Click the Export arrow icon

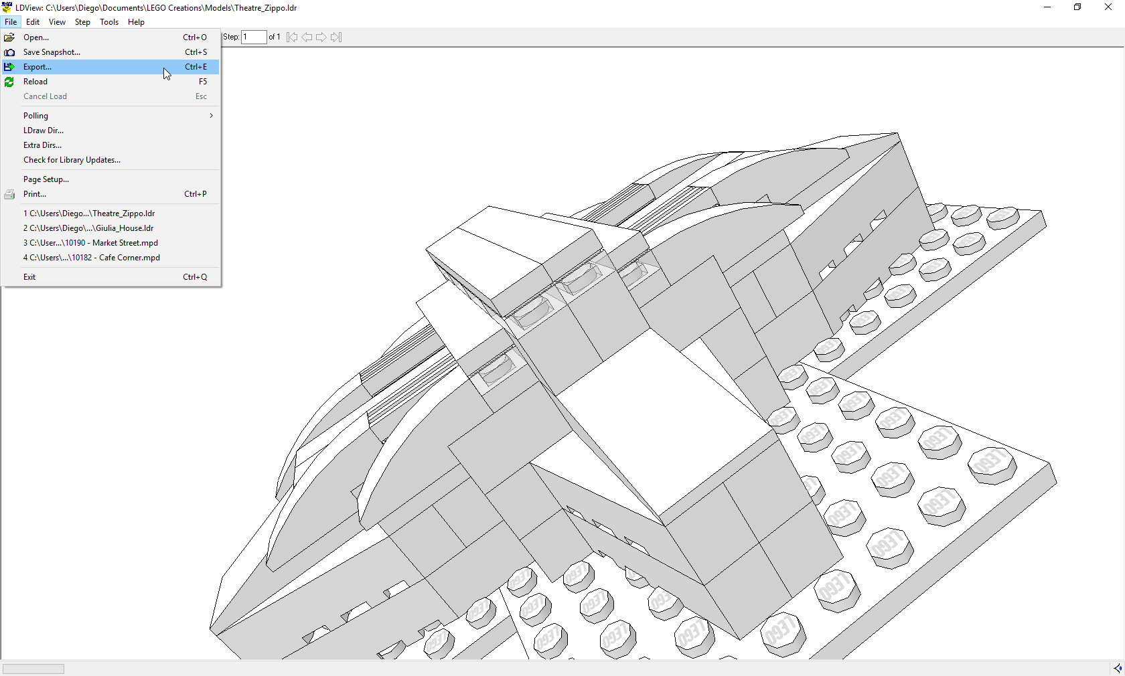pos(9,67)
